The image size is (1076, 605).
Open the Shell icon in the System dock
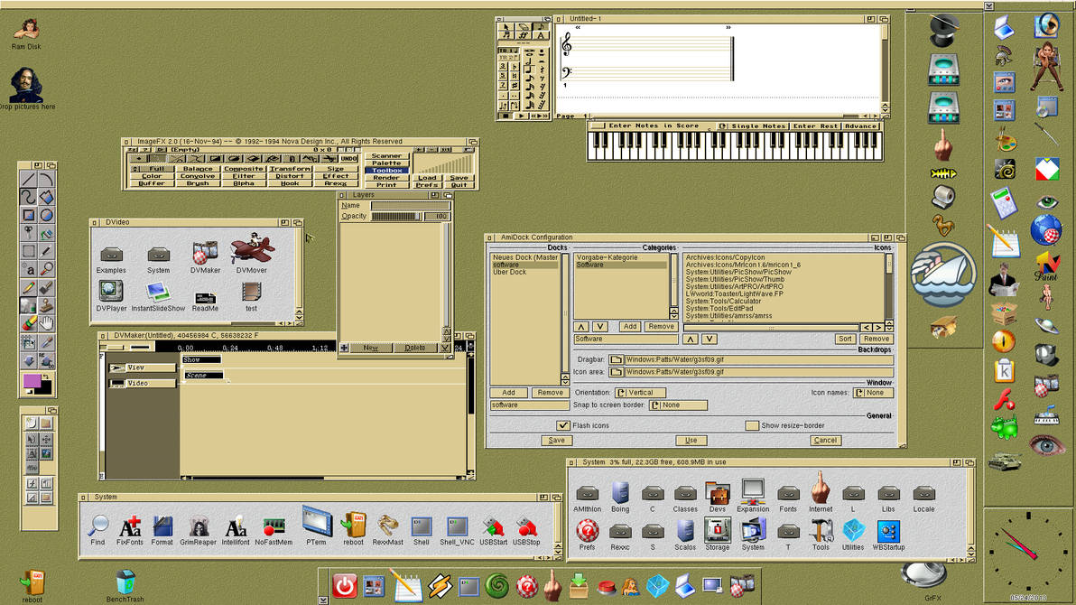click(420, 528)
